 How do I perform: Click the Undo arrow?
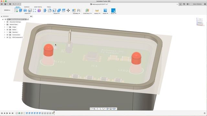click(14, 4)
